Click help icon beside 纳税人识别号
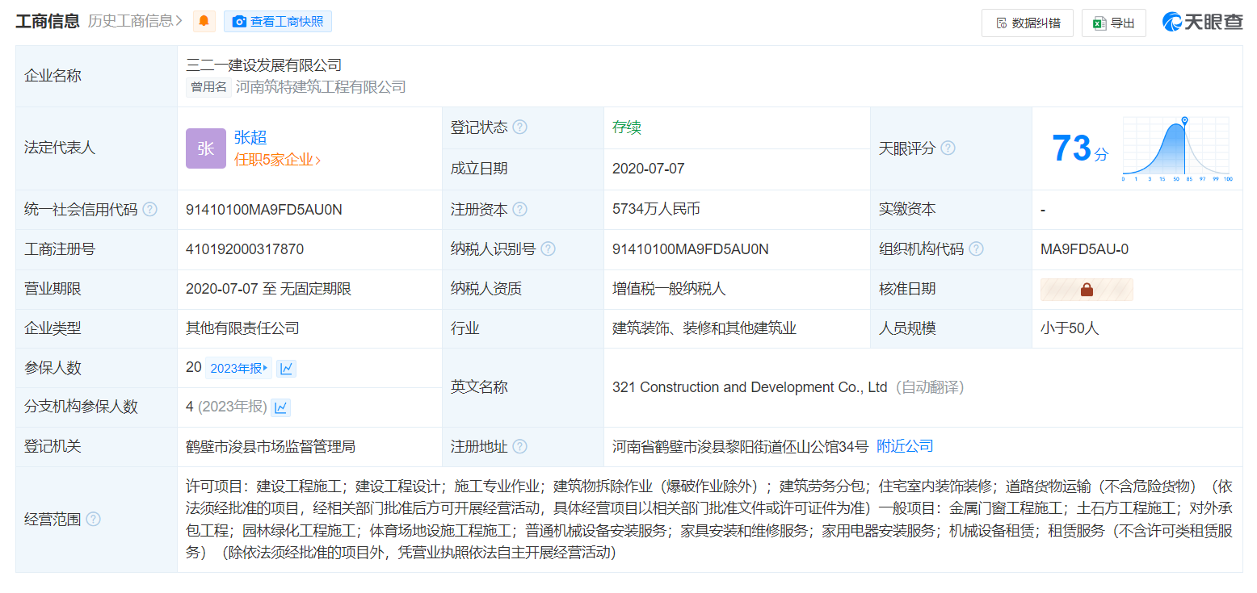Viewport: 1257px width, 593px height. click(549, 249)
